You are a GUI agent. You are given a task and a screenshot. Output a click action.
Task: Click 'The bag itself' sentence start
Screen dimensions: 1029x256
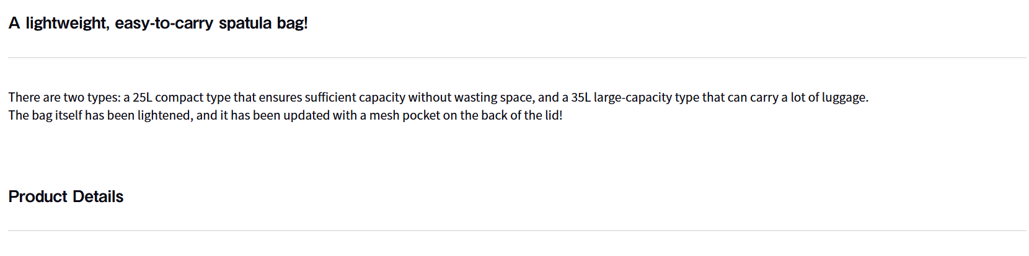point(45,115)
